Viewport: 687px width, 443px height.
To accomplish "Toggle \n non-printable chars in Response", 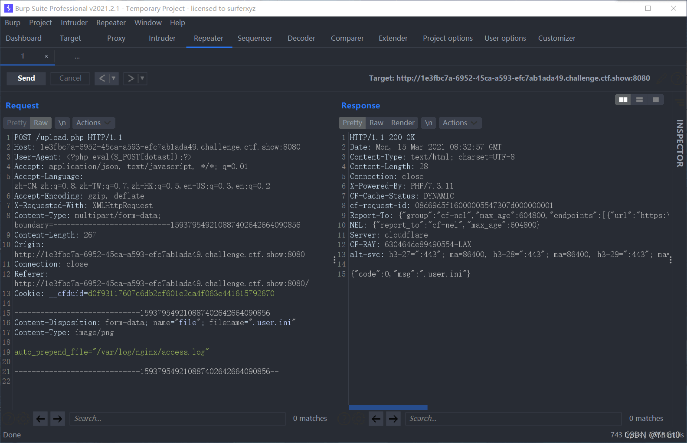I will pyautogui.click(x=429, y=123).
